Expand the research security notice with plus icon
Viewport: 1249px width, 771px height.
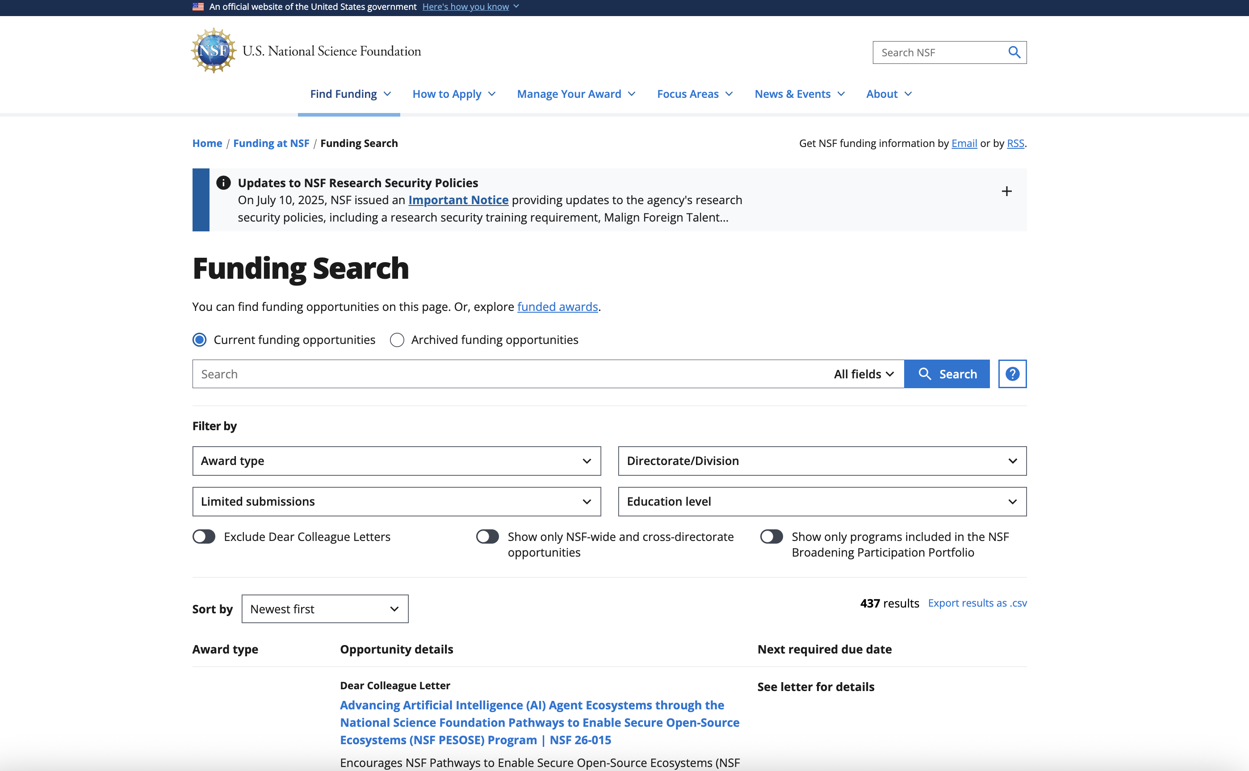1006,191
